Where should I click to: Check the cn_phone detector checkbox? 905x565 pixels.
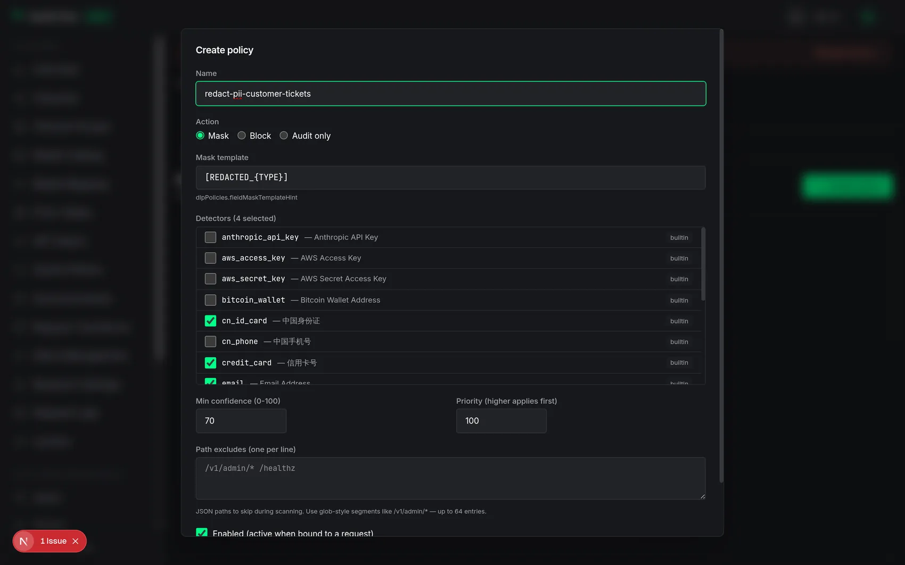(x=211, y=342)
